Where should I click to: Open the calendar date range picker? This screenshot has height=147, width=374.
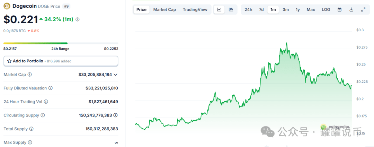[340, 10]
